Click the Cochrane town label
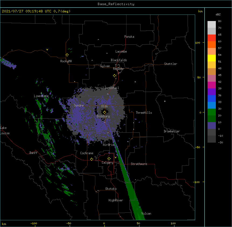232x227 pixels. pyautogui.click(x=87, y=153)
